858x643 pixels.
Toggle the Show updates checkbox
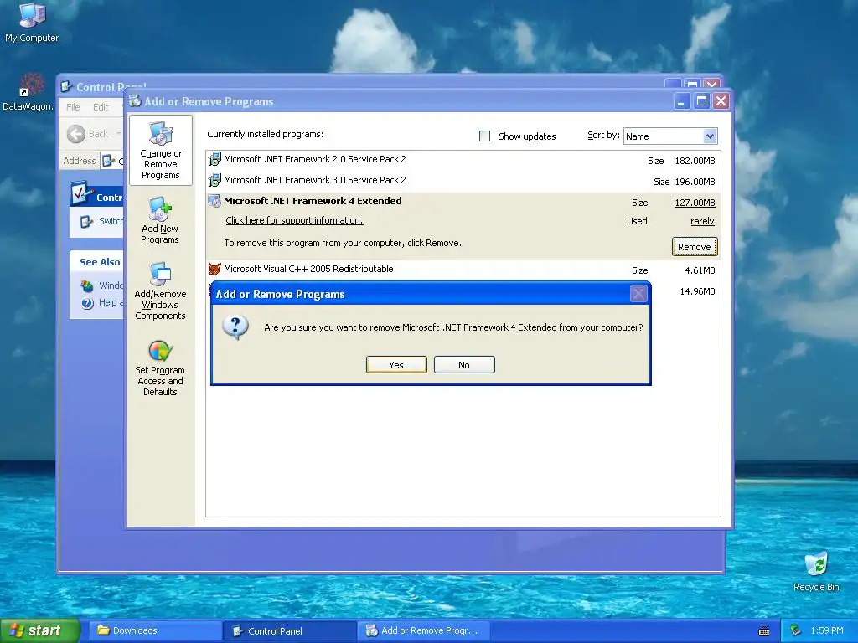click(x=485, y=136)
